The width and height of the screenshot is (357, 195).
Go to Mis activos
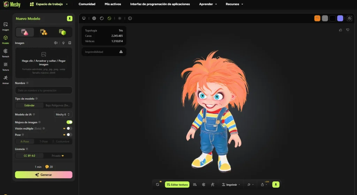113,4
